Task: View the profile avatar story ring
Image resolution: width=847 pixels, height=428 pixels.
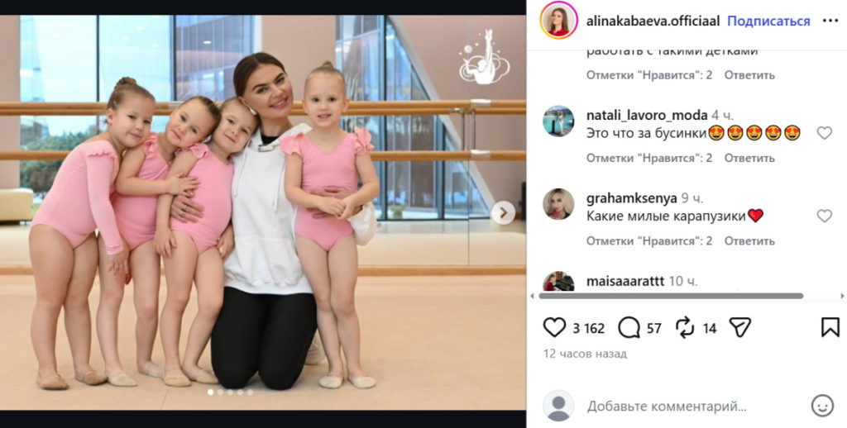Action: tap(558, 21)
